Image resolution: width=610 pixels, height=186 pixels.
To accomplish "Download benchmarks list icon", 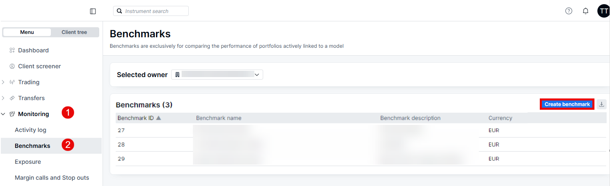I will tap(602, 104).
